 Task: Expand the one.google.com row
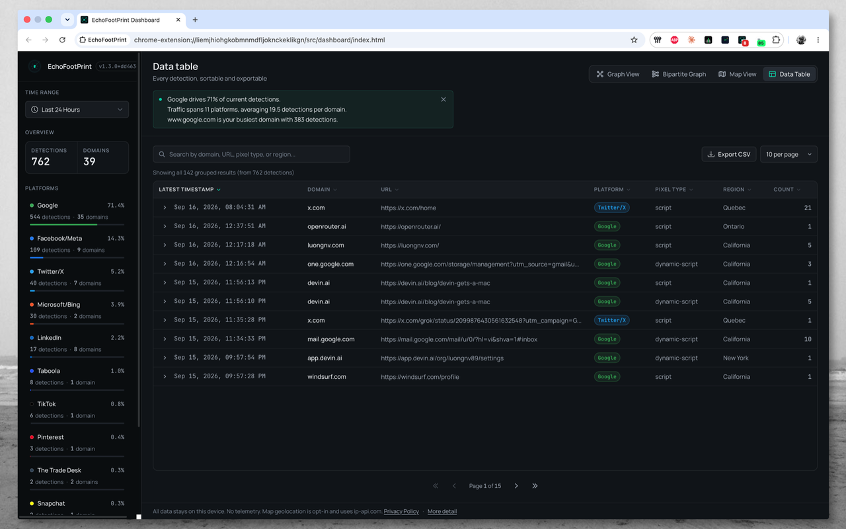pyautogui.click(x=165, y=264)
